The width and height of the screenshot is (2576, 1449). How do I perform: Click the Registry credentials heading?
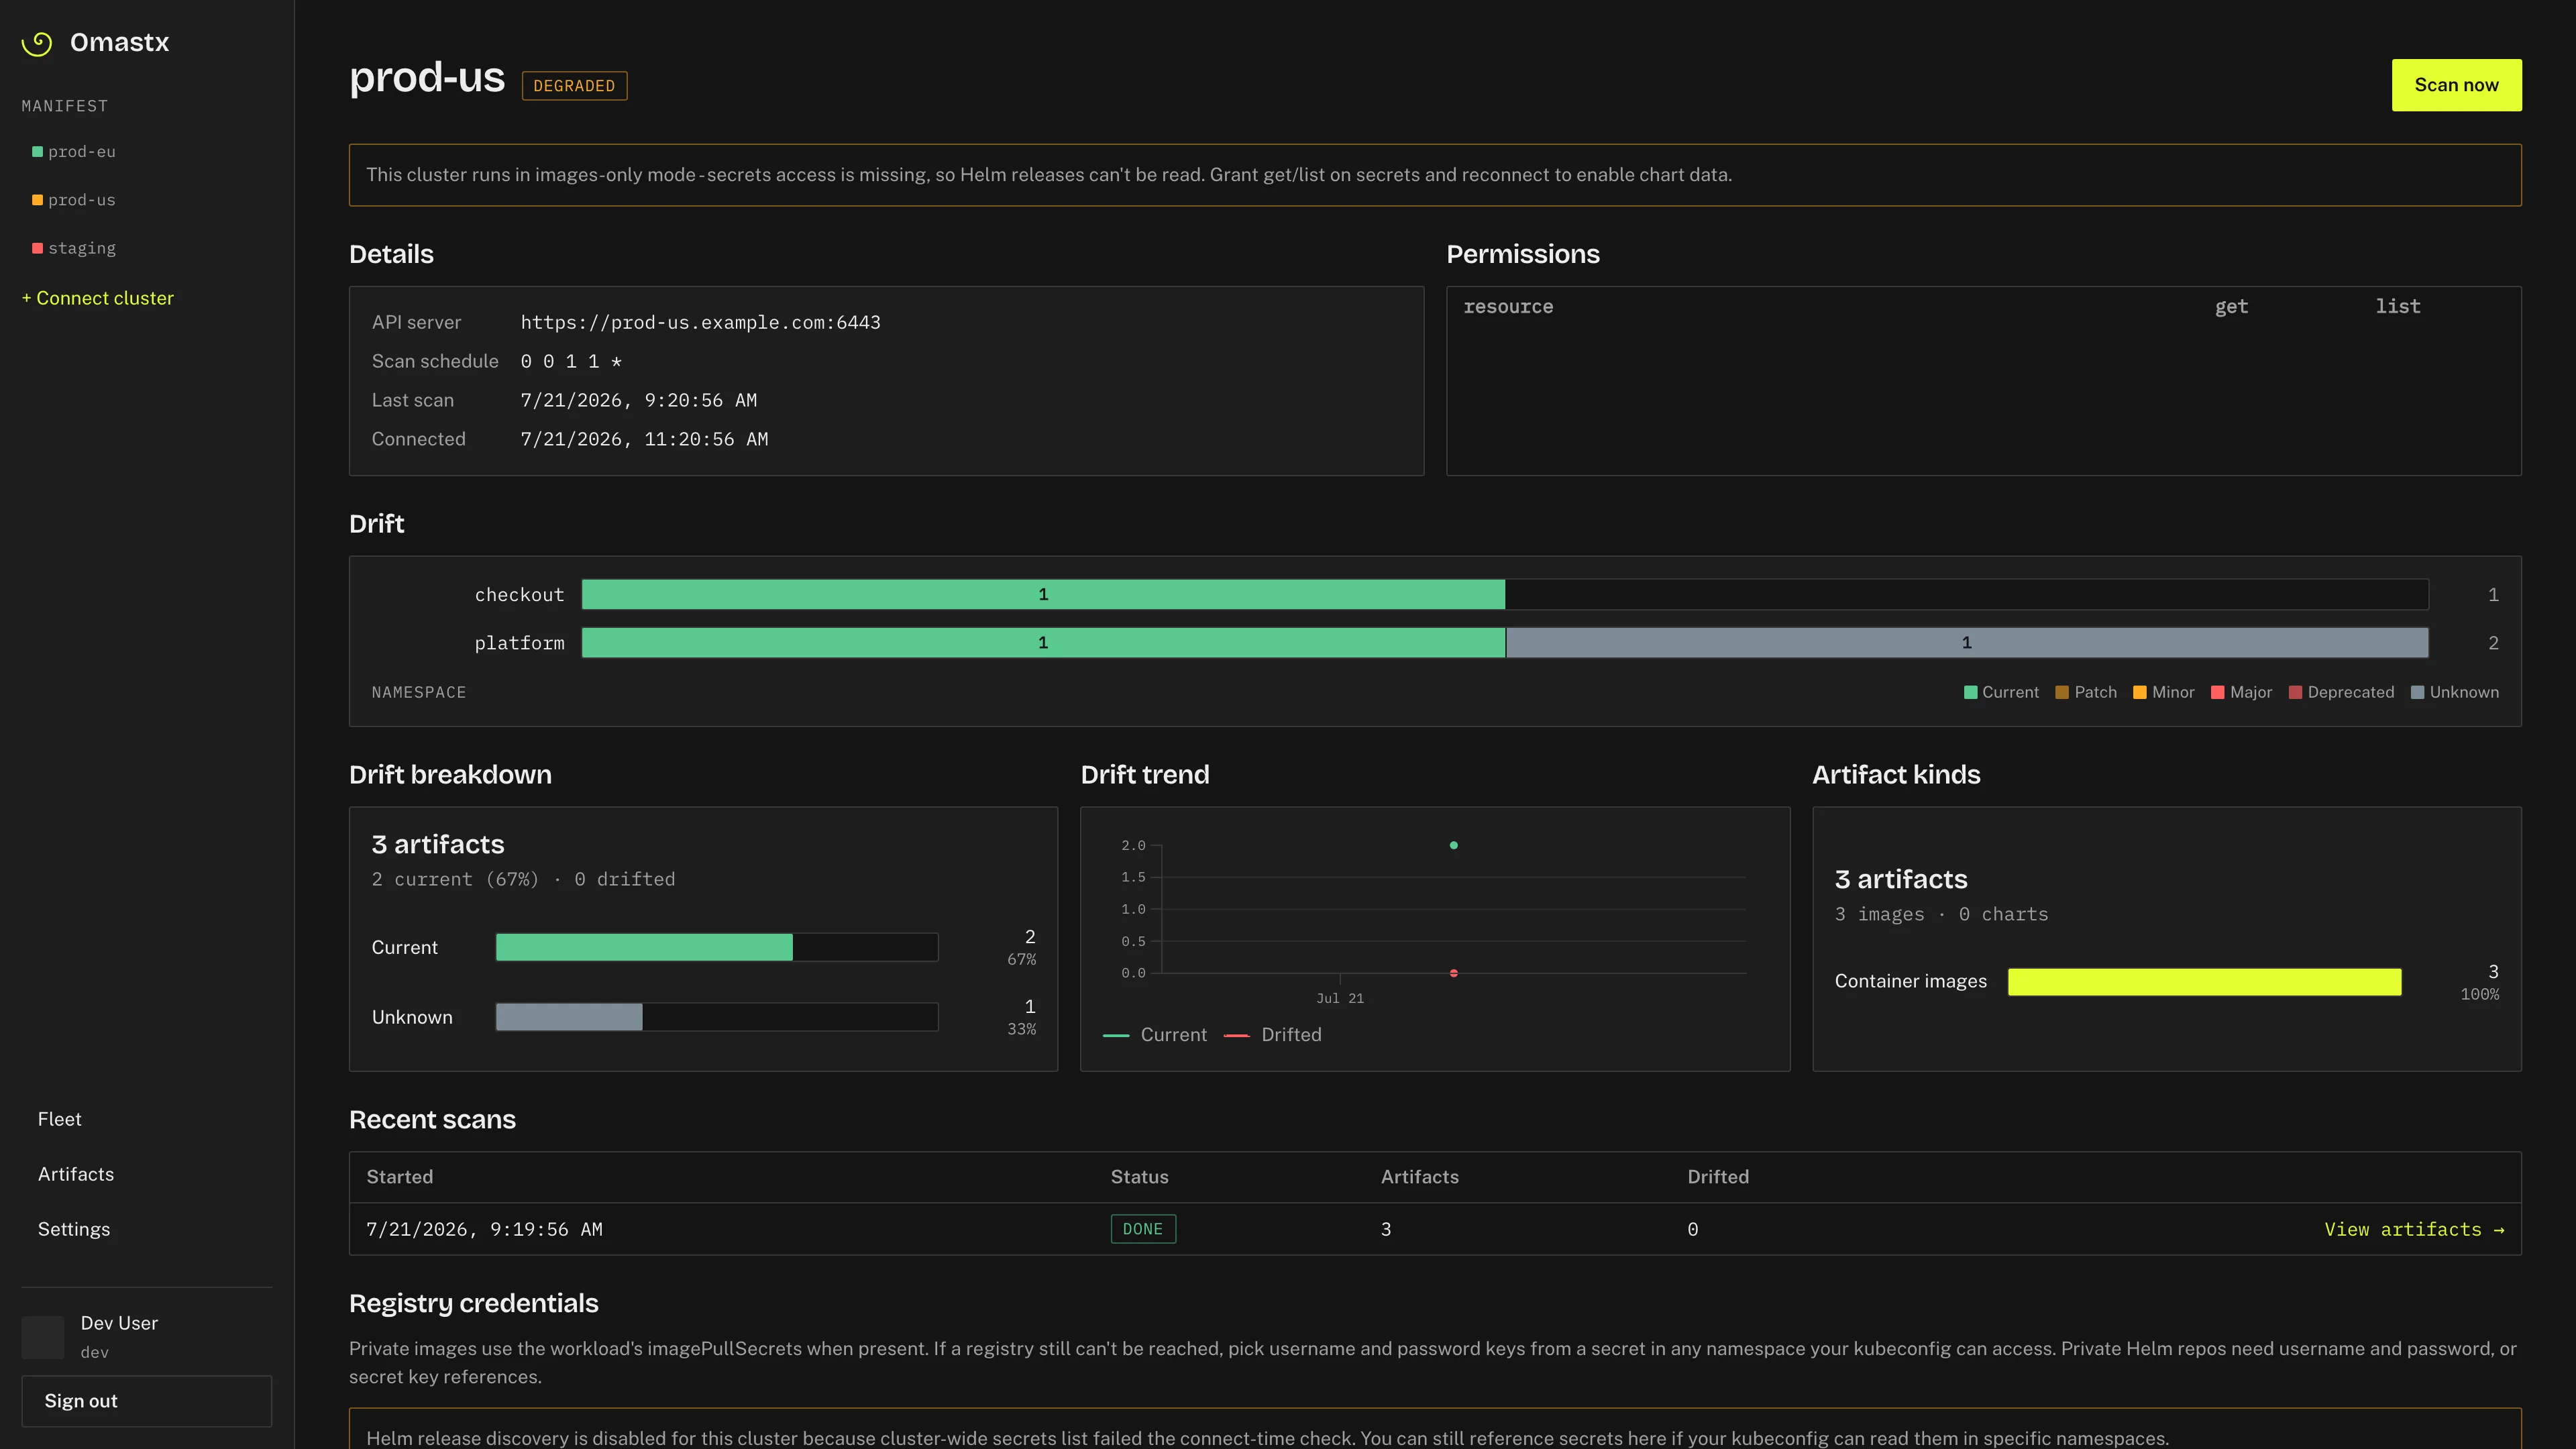pyautogui.click(x=473, y=1303)
